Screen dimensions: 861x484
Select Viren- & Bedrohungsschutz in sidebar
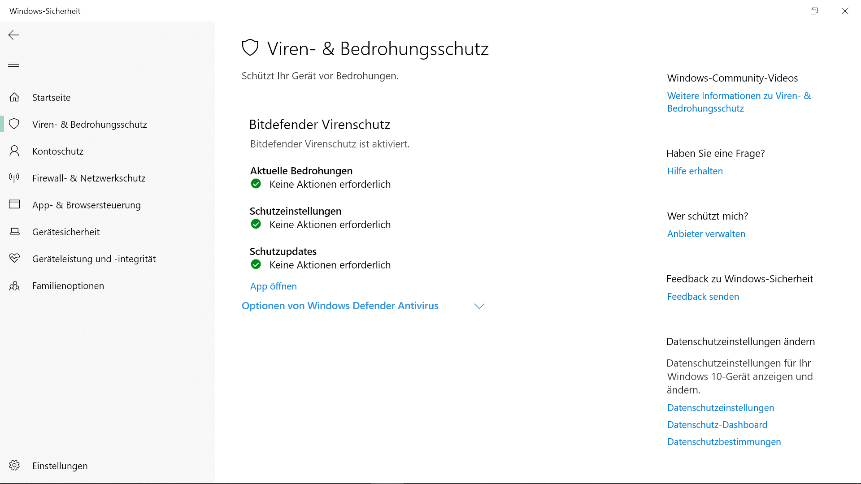click(x=89, y=124)
